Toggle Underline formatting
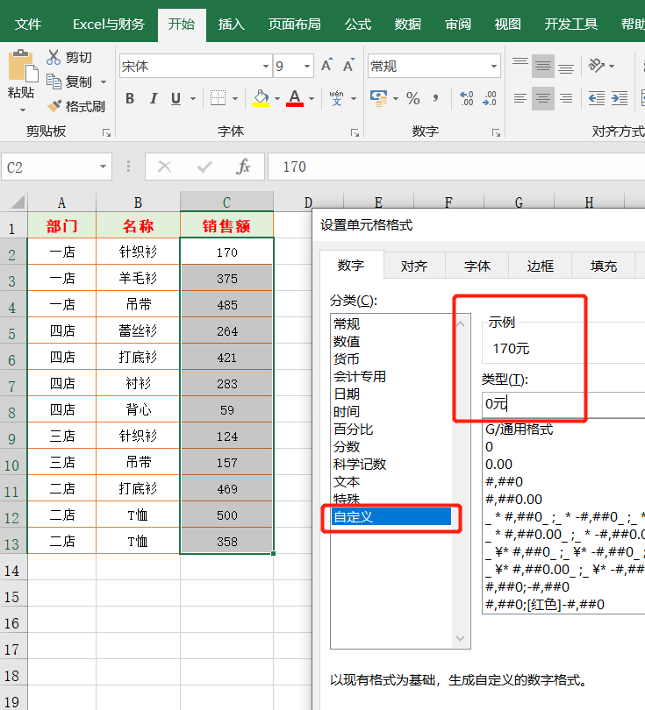Image resolution: width=645 pixels, height=710 pixels. 176,98
